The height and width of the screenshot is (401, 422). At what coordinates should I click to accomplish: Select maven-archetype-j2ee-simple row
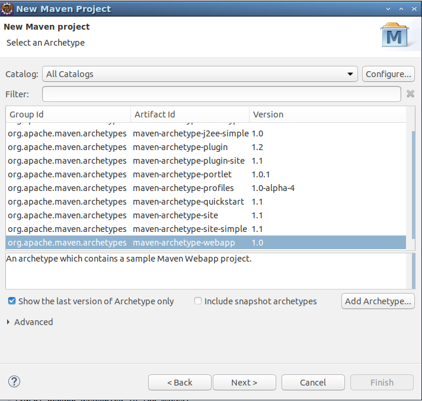coord(206,133)
